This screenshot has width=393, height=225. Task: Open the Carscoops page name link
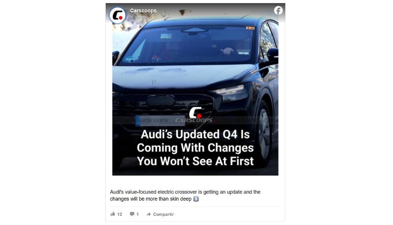[x=143, y=11]
